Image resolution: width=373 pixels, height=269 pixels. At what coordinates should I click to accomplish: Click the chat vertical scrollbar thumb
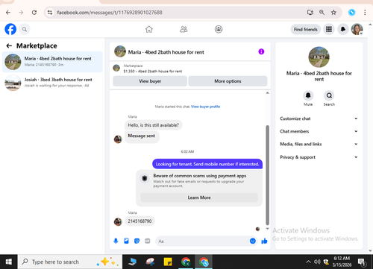[268, 175]
